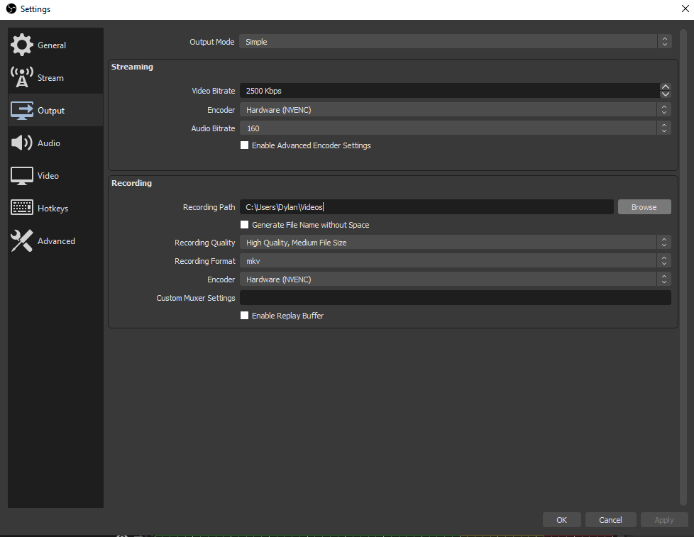
Task: Click the Streaming section heading
Action: (132, 67)
